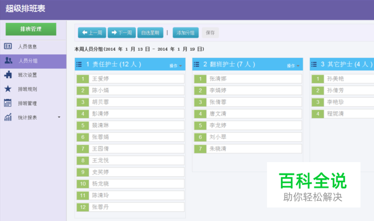Open 操作 dropdown for 责任护士 group
The width and height of the screenshot is (374, 221).
point(176,65)
